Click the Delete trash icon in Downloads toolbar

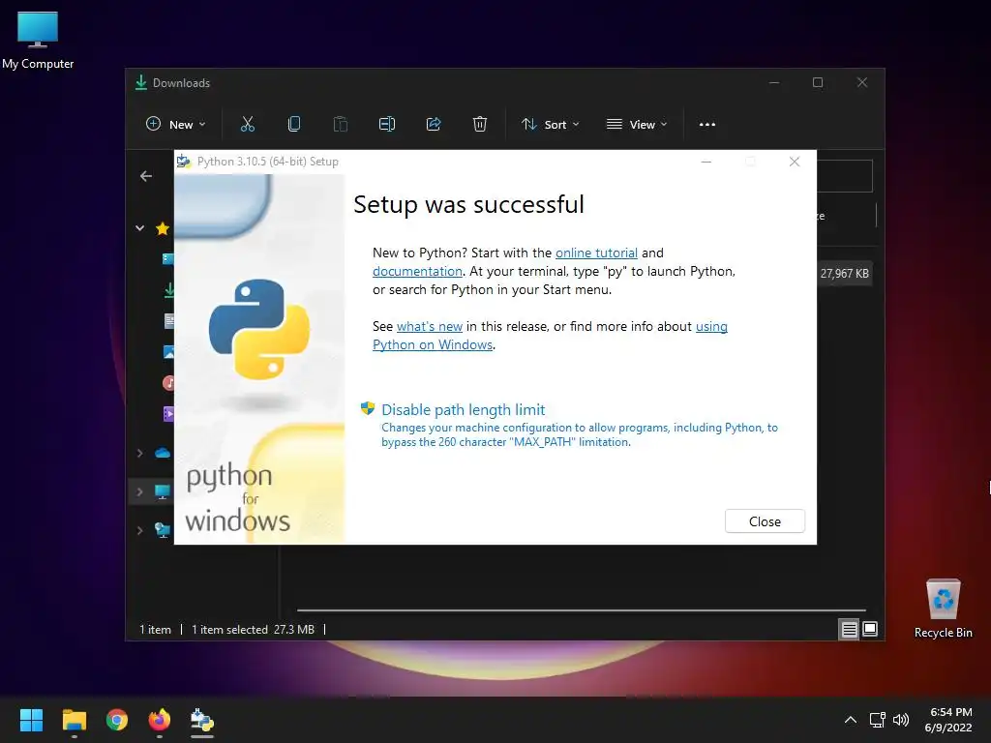click(x=480, y=124)
